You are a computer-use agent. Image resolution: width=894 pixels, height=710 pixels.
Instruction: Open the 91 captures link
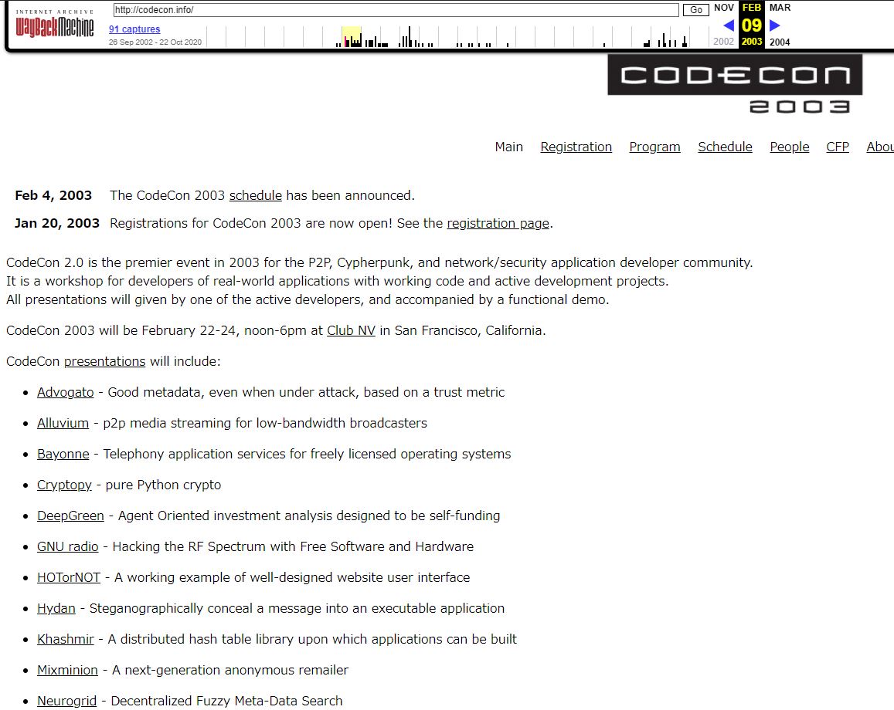(134, 29)
